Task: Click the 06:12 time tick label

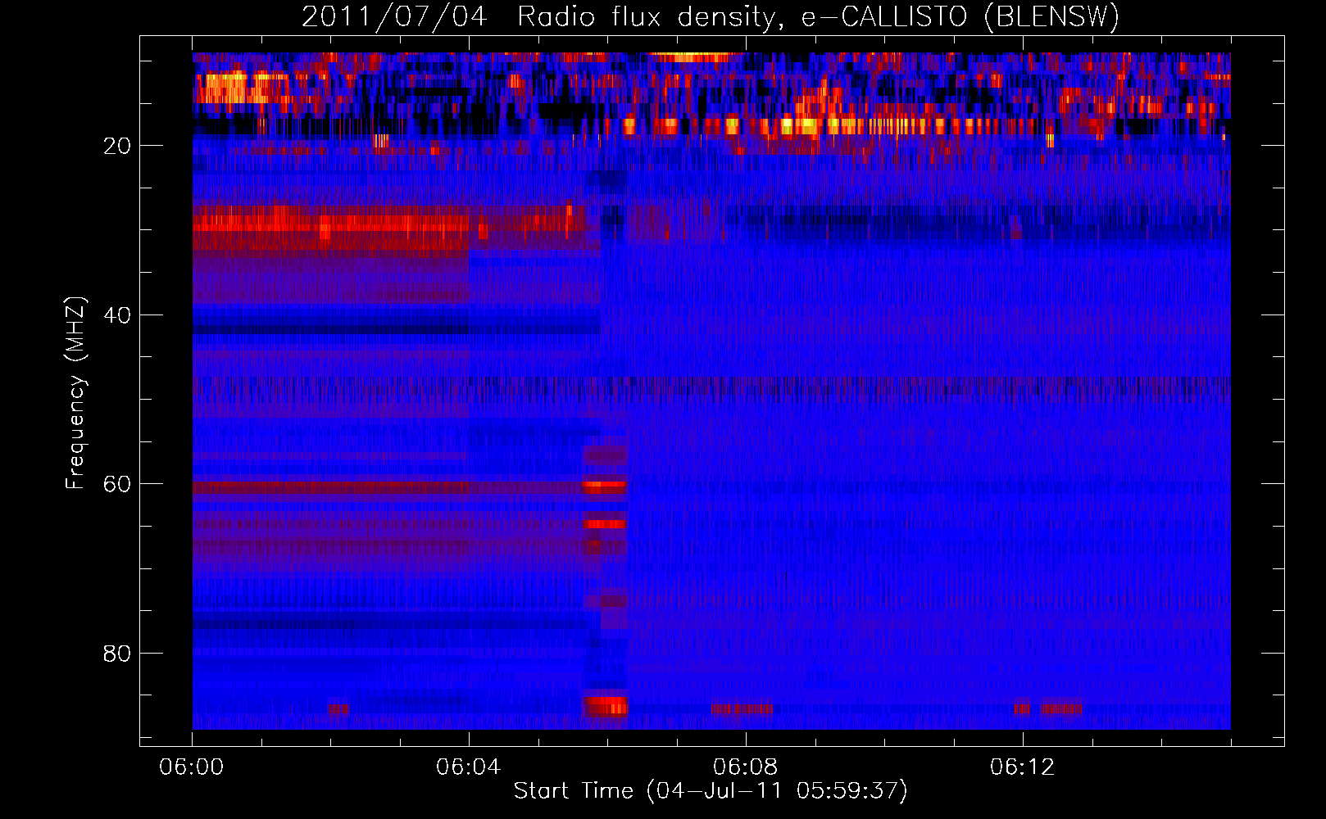Action: pos(1023,767)
